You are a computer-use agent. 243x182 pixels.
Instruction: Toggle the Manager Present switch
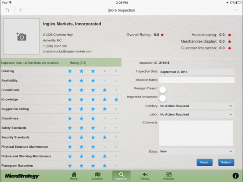pyautogui.click(x=162, y=90)
